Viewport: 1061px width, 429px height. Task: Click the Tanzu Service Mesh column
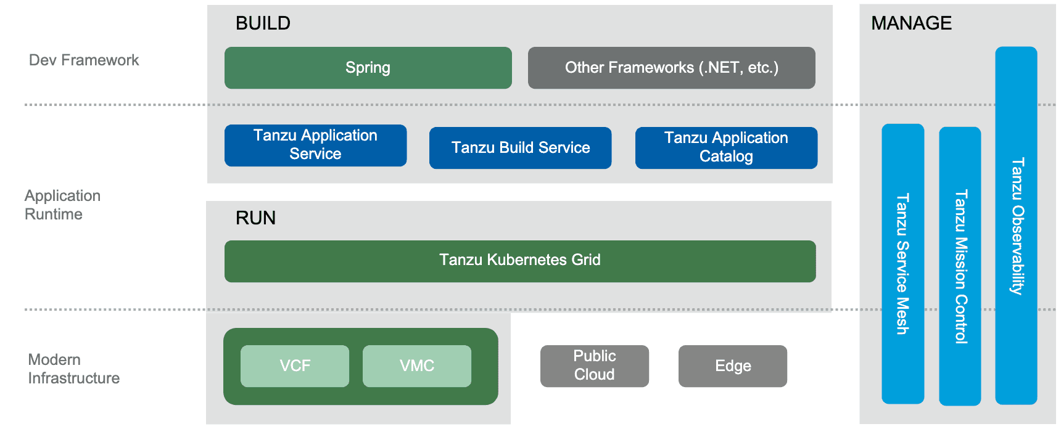pyautogui.click(x=903, y=264)
